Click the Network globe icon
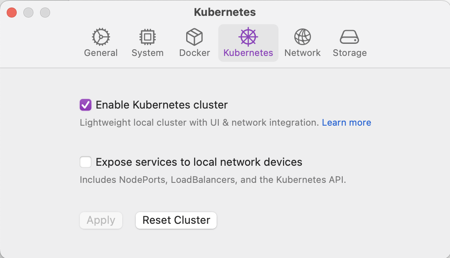The width and height of the screenshot is (450, 258). (x=302, y=37)
